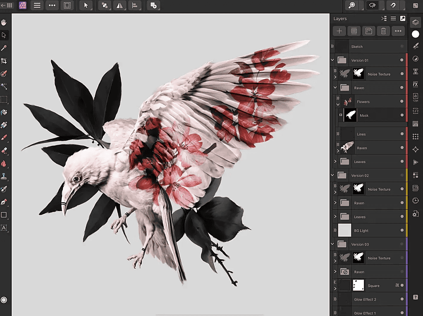Open the Color studio white swatch

pyautogui.click(x=416, y=34)
